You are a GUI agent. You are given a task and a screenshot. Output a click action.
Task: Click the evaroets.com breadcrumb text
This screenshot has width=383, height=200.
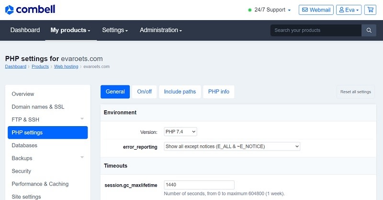pos(97,67)
